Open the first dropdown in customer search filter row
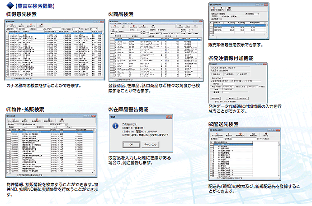 point(76,29)
